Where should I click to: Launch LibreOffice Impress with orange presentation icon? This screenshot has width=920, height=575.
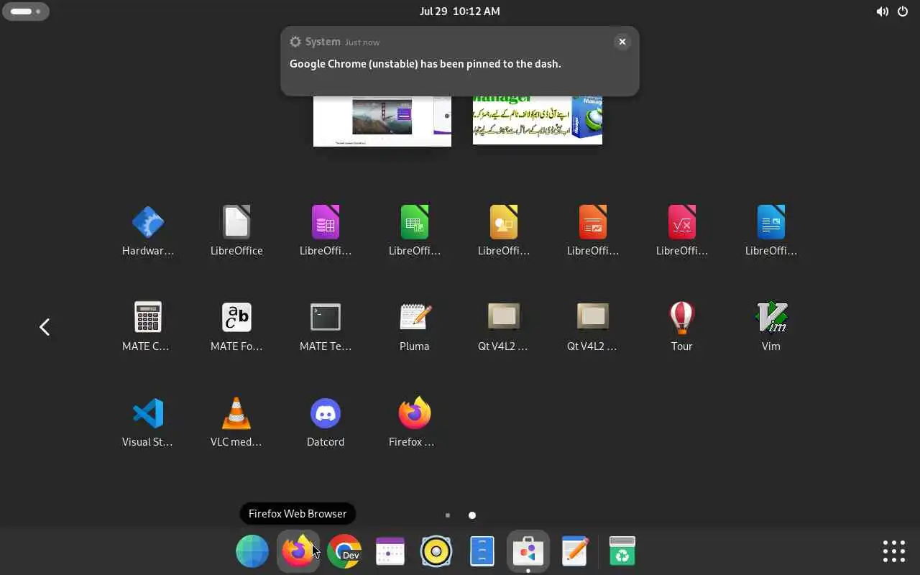[x=593, y=231]
